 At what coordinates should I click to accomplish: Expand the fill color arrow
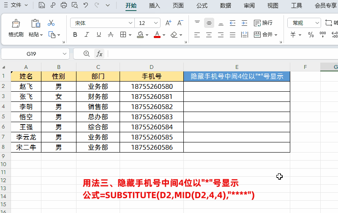[x=147, y=35]
